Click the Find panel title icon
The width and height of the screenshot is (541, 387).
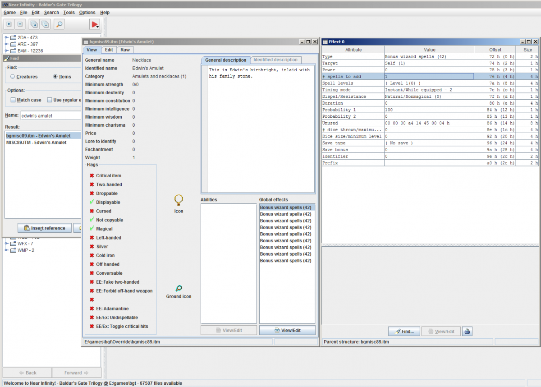6,58
